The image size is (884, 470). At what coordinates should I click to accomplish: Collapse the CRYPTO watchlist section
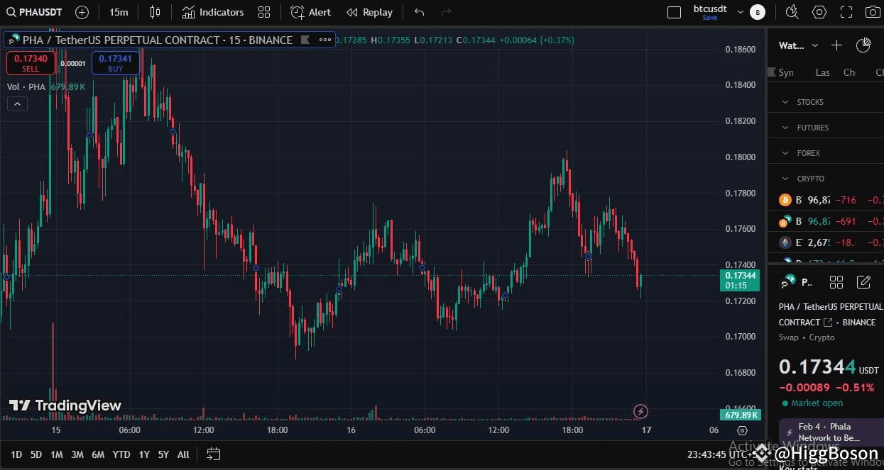pos(784,178)
